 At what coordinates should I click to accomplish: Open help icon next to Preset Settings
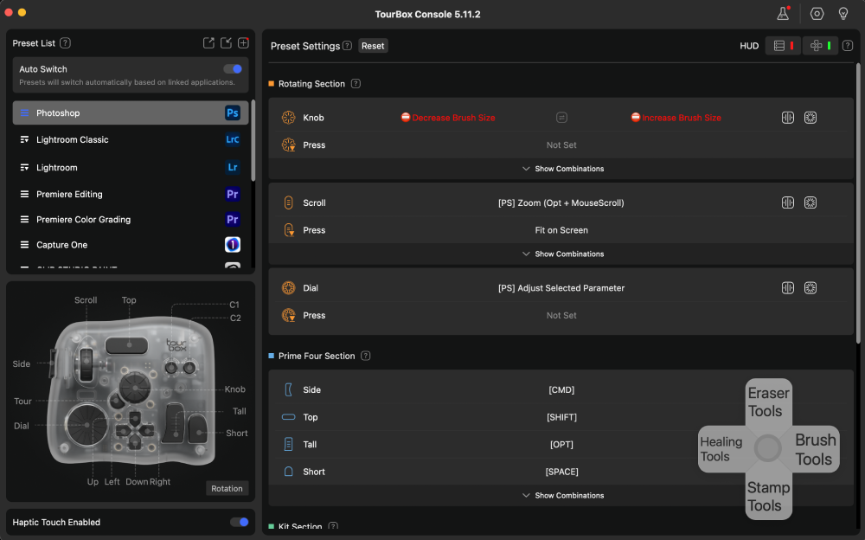347,46
